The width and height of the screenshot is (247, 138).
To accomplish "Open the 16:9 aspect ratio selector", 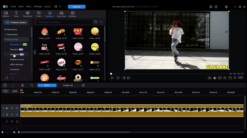I will (241, 78).
